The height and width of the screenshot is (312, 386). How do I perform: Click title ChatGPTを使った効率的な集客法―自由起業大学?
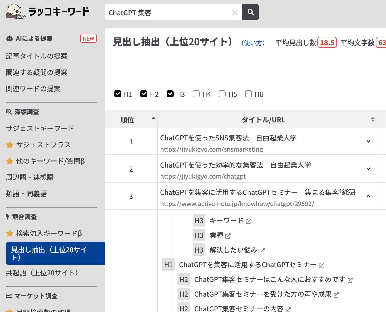(235, 165)
